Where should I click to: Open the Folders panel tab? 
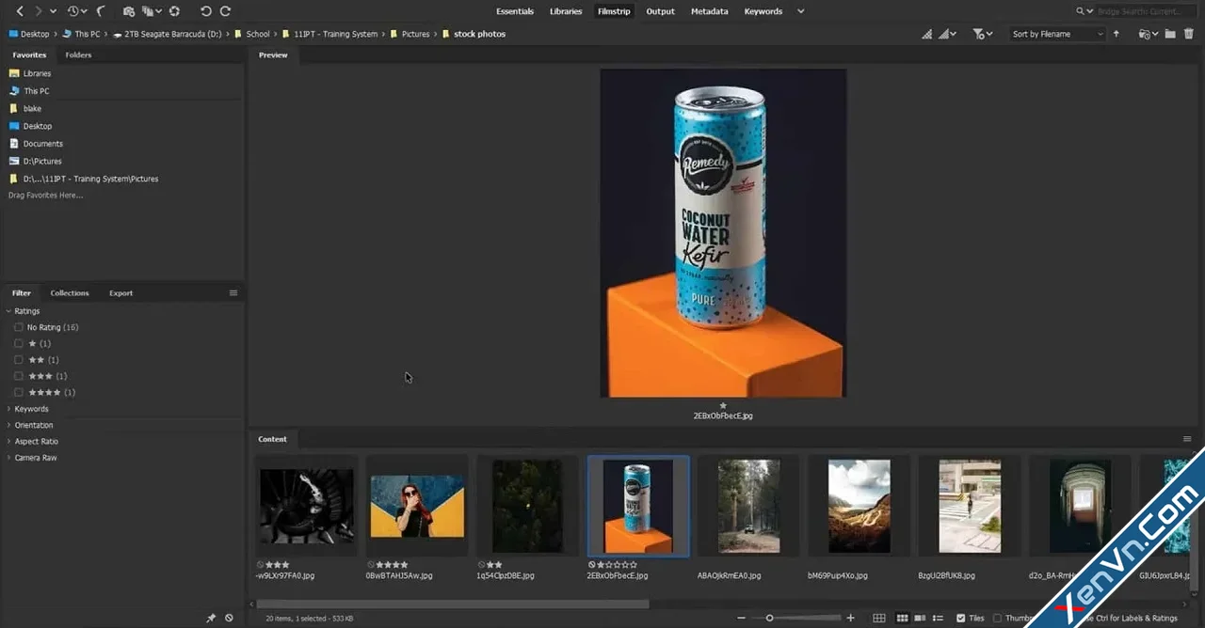point(78,55)
